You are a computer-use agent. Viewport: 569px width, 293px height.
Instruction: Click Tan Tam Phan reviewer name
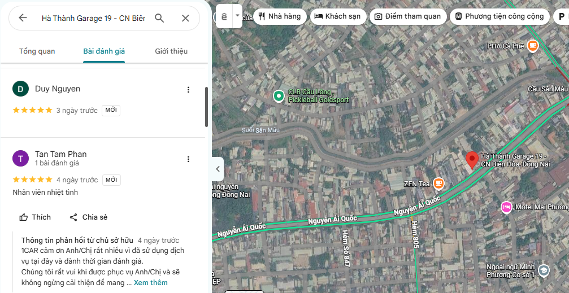pos(60,154)
